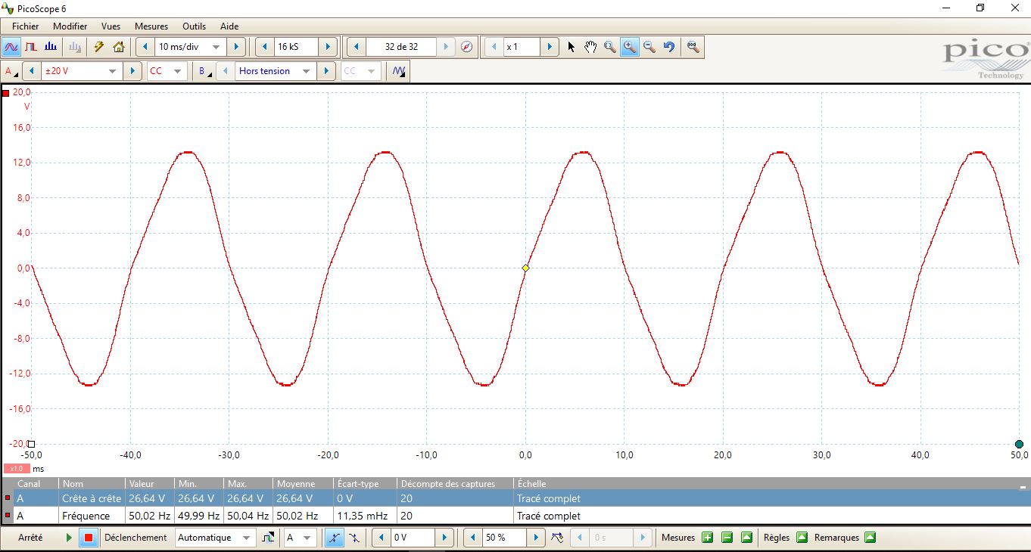Toggle the rising edge trigger button
Image resolution: width=1031 pixels, height=552 pixels.
coord(334,538)
